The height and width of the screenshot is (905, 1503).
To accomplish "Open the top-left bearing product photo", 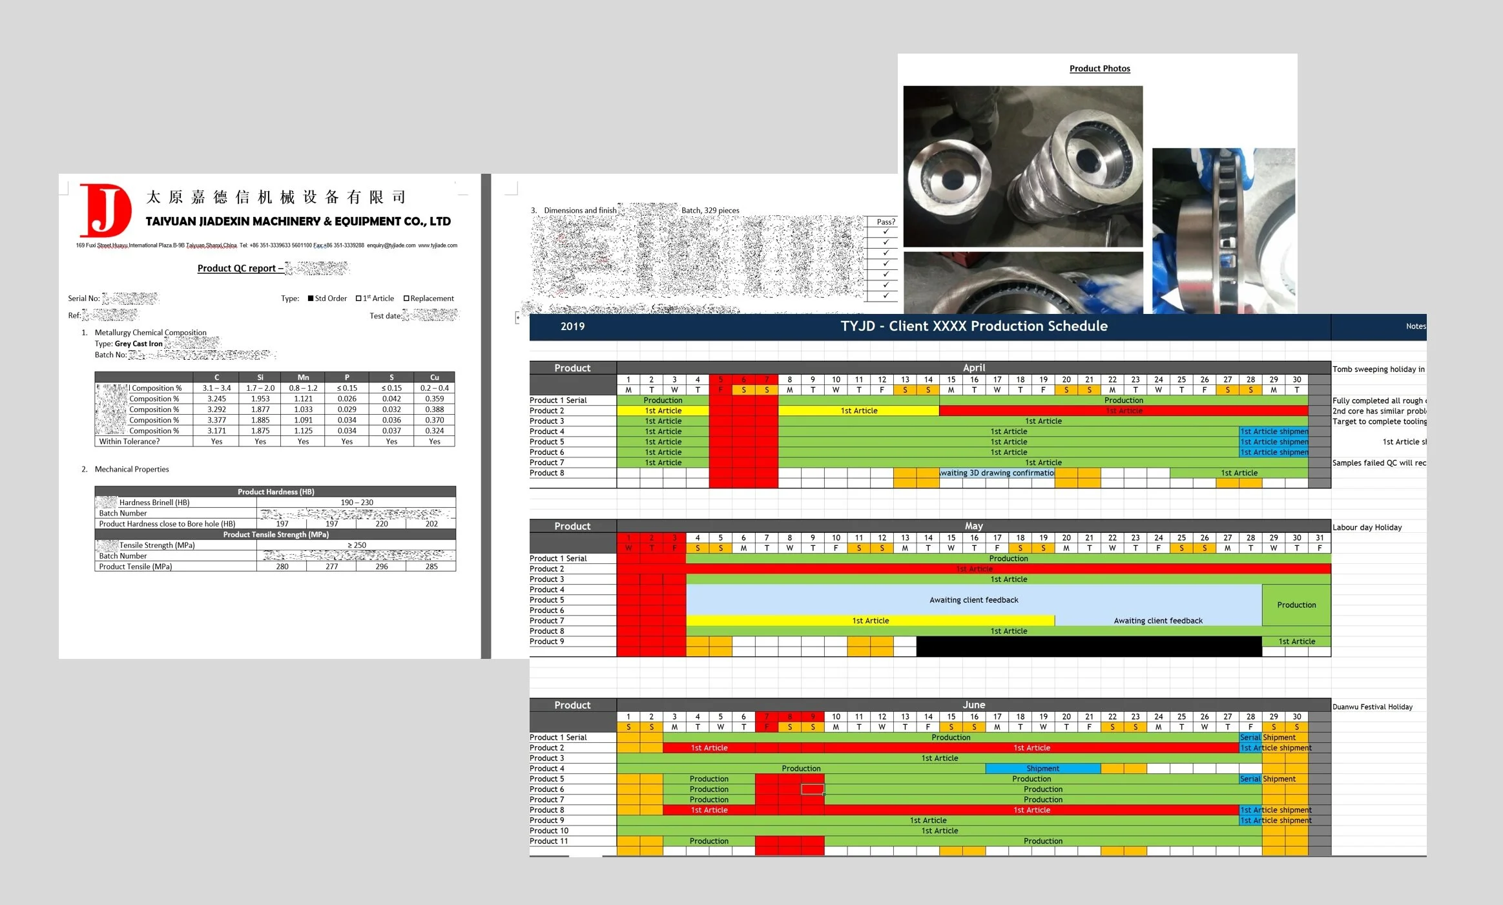I will 1022,166.
